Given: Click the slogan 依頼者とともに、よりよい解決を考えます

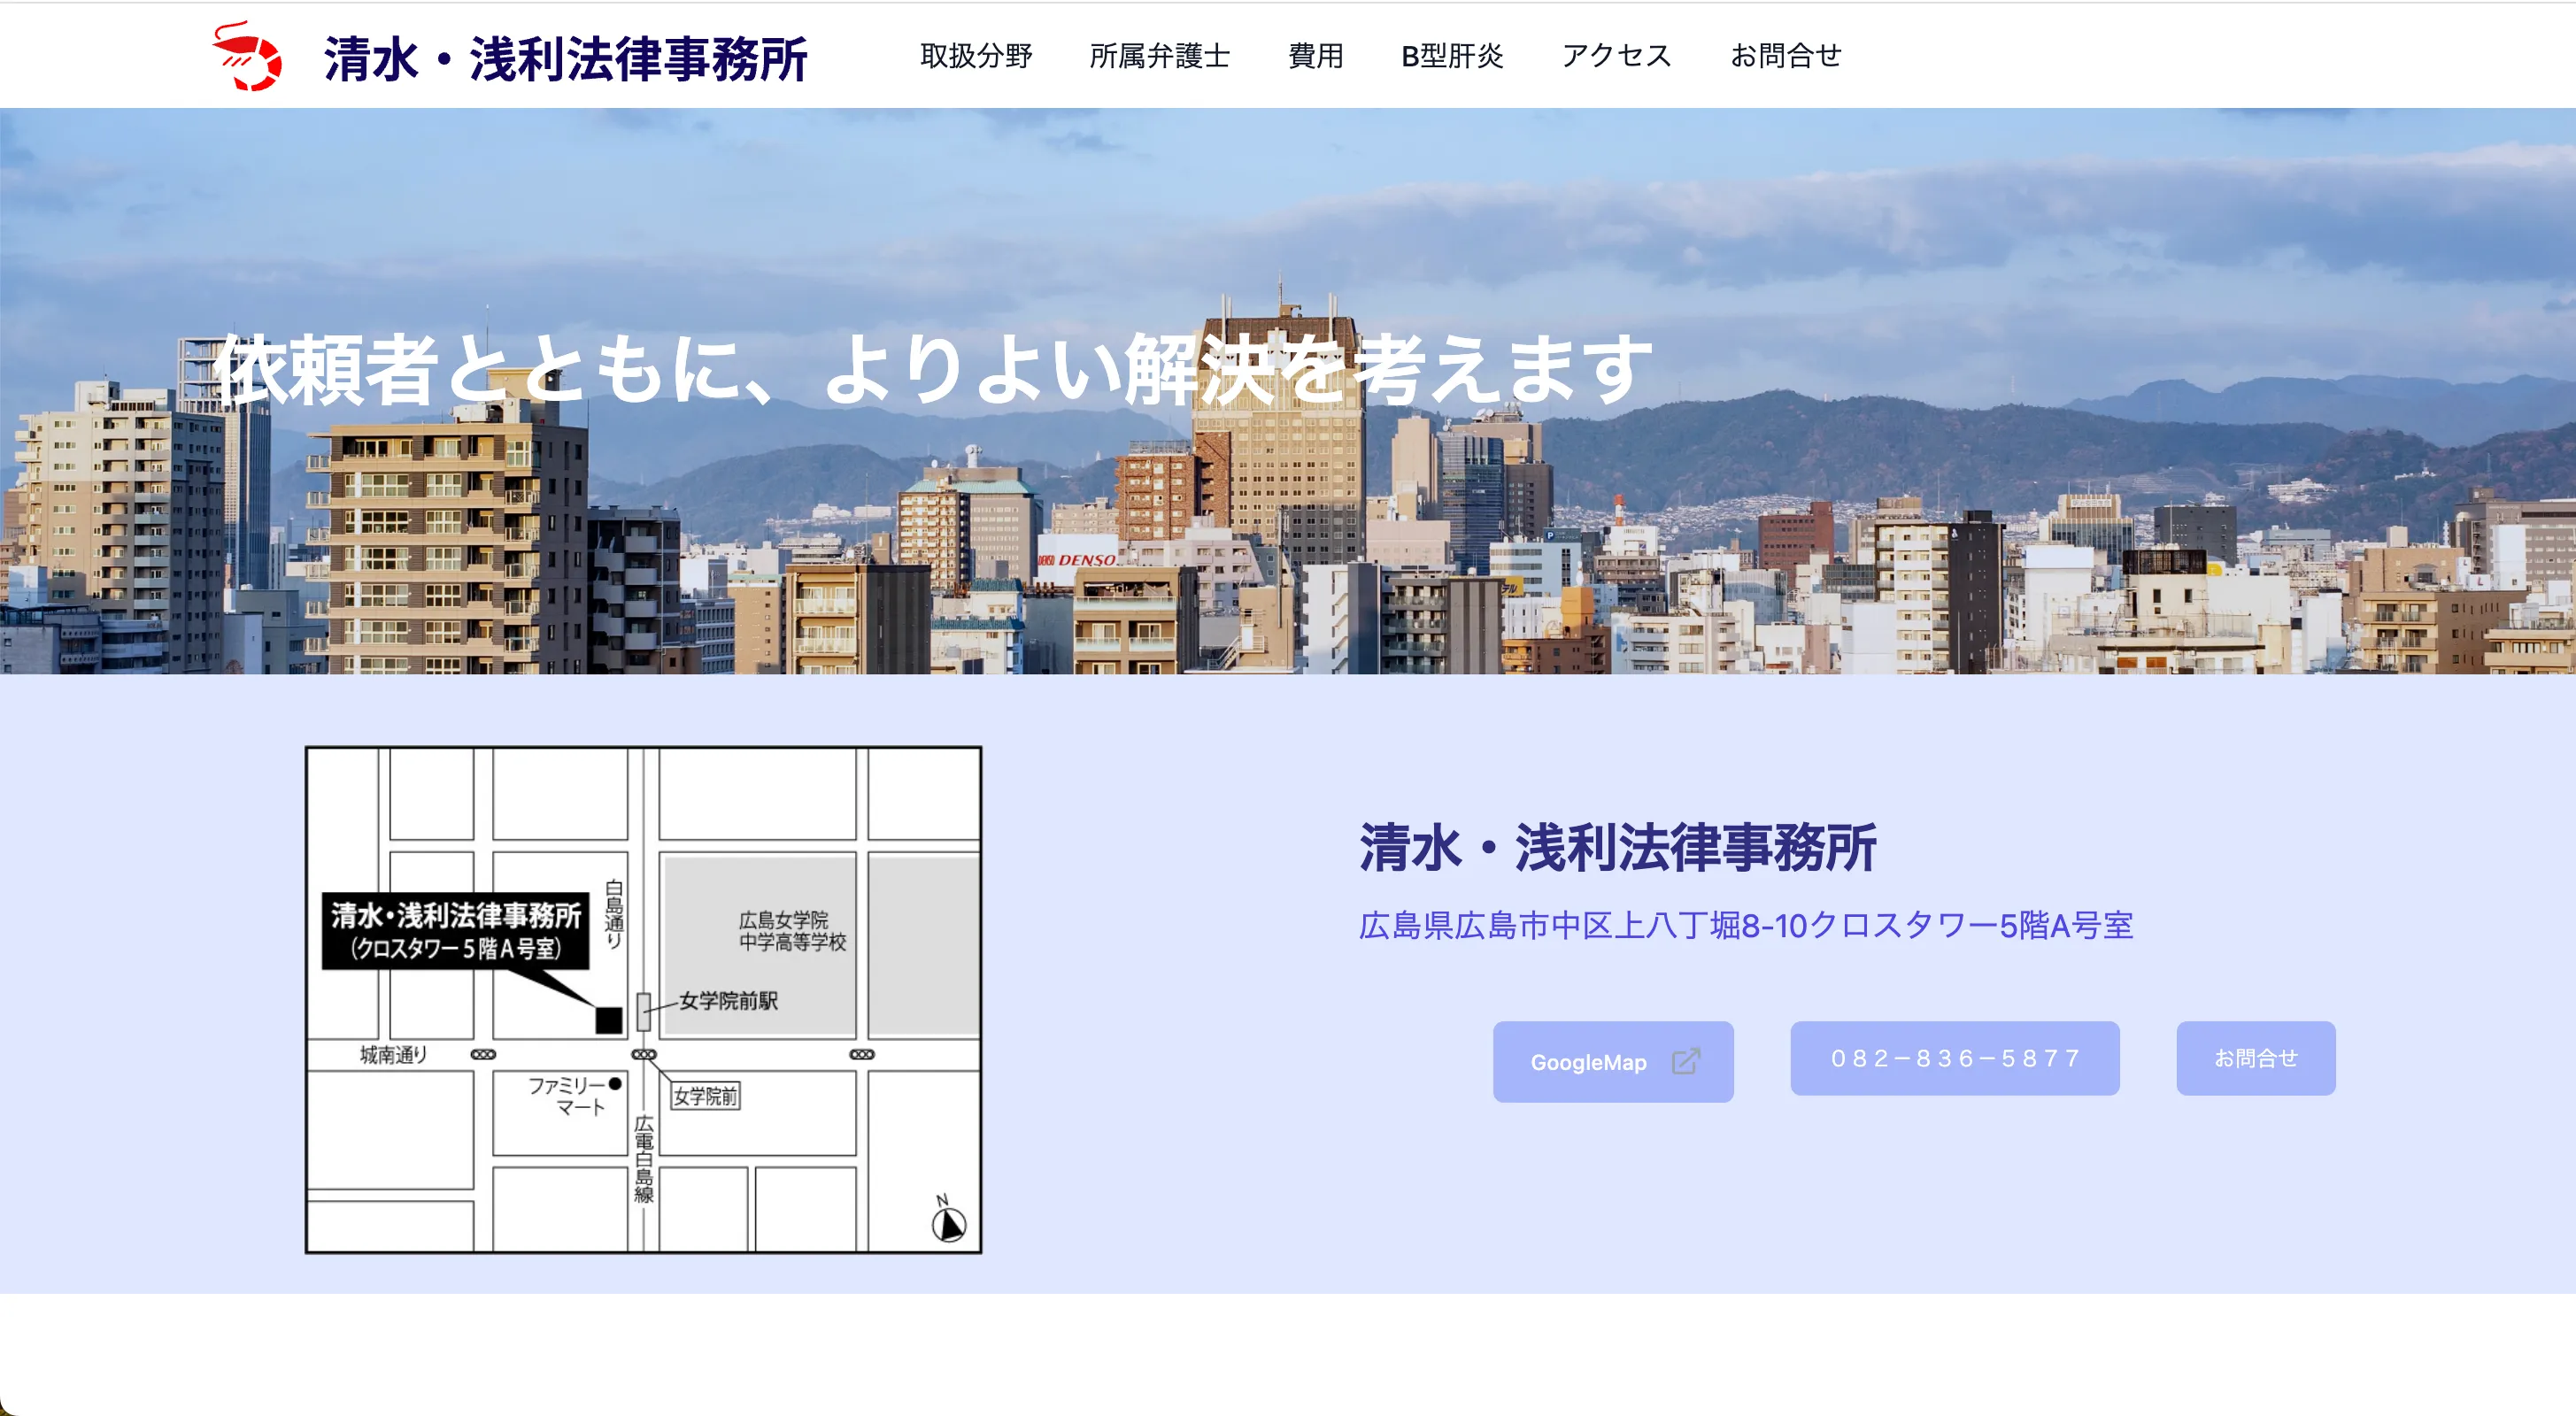Looking at the screenshot, I should click(932, 370).
